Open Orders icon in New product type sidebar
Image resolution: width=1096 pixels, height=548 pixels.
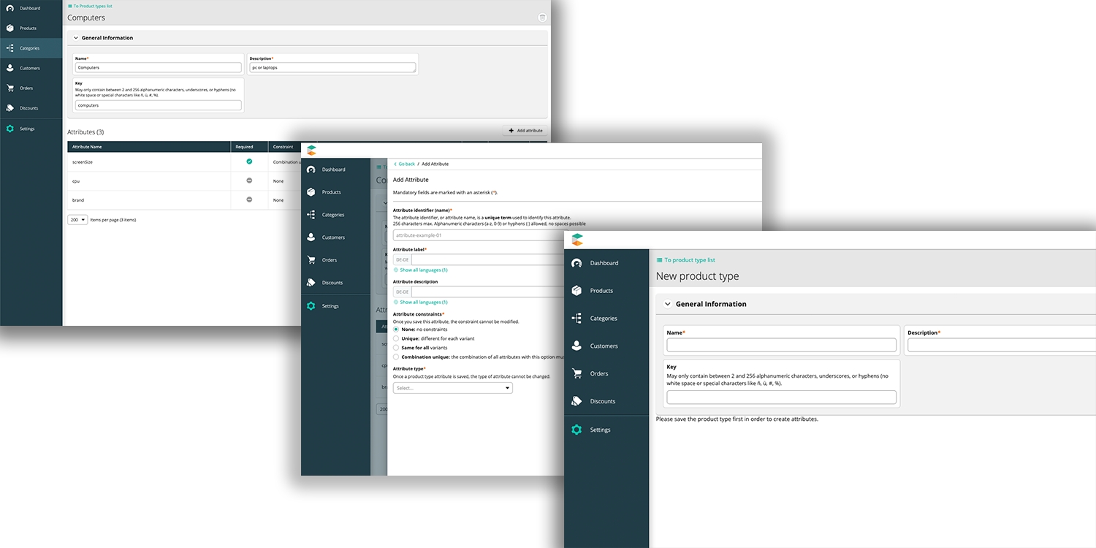pos(576,373)
